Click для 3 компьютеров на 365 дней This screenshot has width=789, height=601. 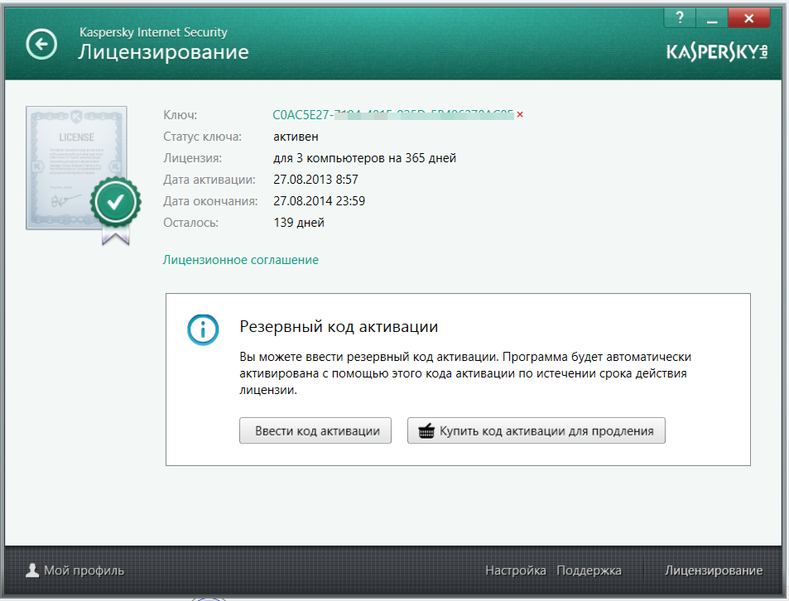point(365,158)
